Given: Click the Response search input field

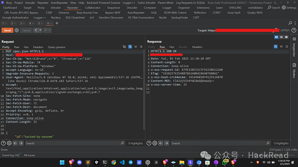Looking at the screenshot, I should pos(220,143).
